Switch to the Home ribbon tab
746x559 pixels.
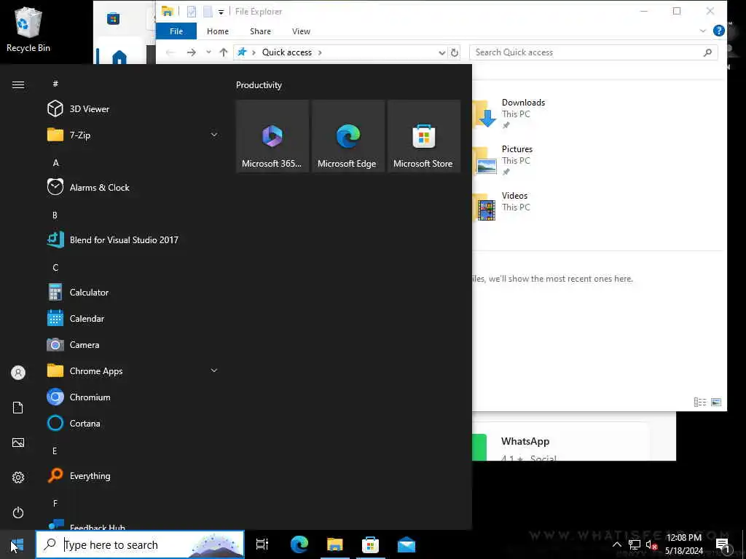tap(217, 31)
